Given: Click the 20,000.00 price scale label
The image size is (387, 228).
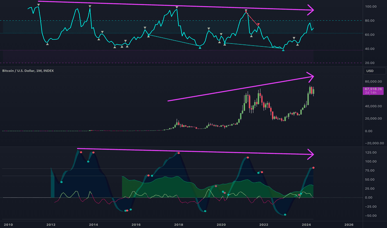Looking at the screenshot, I should click(x=373, y=119).
